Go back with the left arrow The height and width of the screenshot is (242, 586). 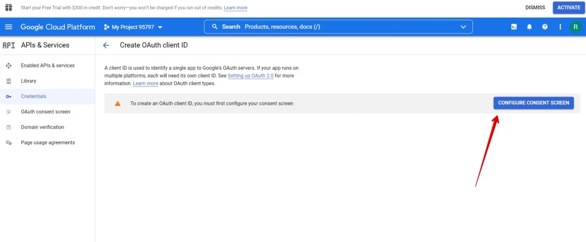tap(106, 45)
